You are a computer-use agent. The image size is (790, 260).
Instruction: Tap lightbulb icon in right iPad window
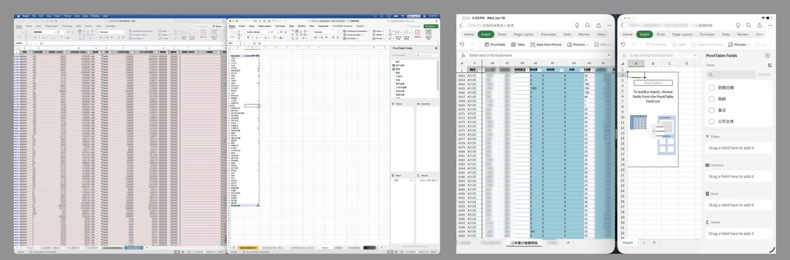tap(738, 25)
